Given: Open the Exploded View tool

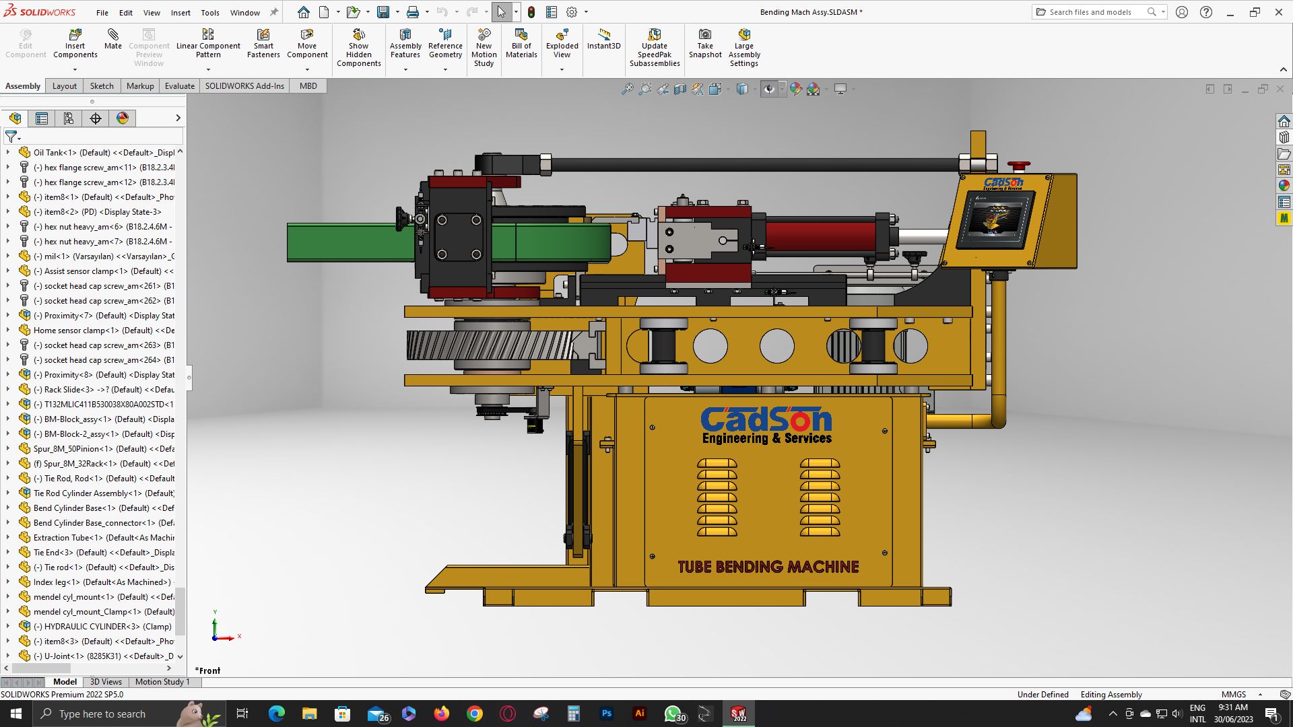Looking at the screenshot, I should click(x=562, y=44).
